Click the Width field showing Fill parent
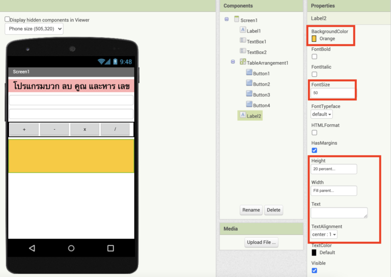 334,190
